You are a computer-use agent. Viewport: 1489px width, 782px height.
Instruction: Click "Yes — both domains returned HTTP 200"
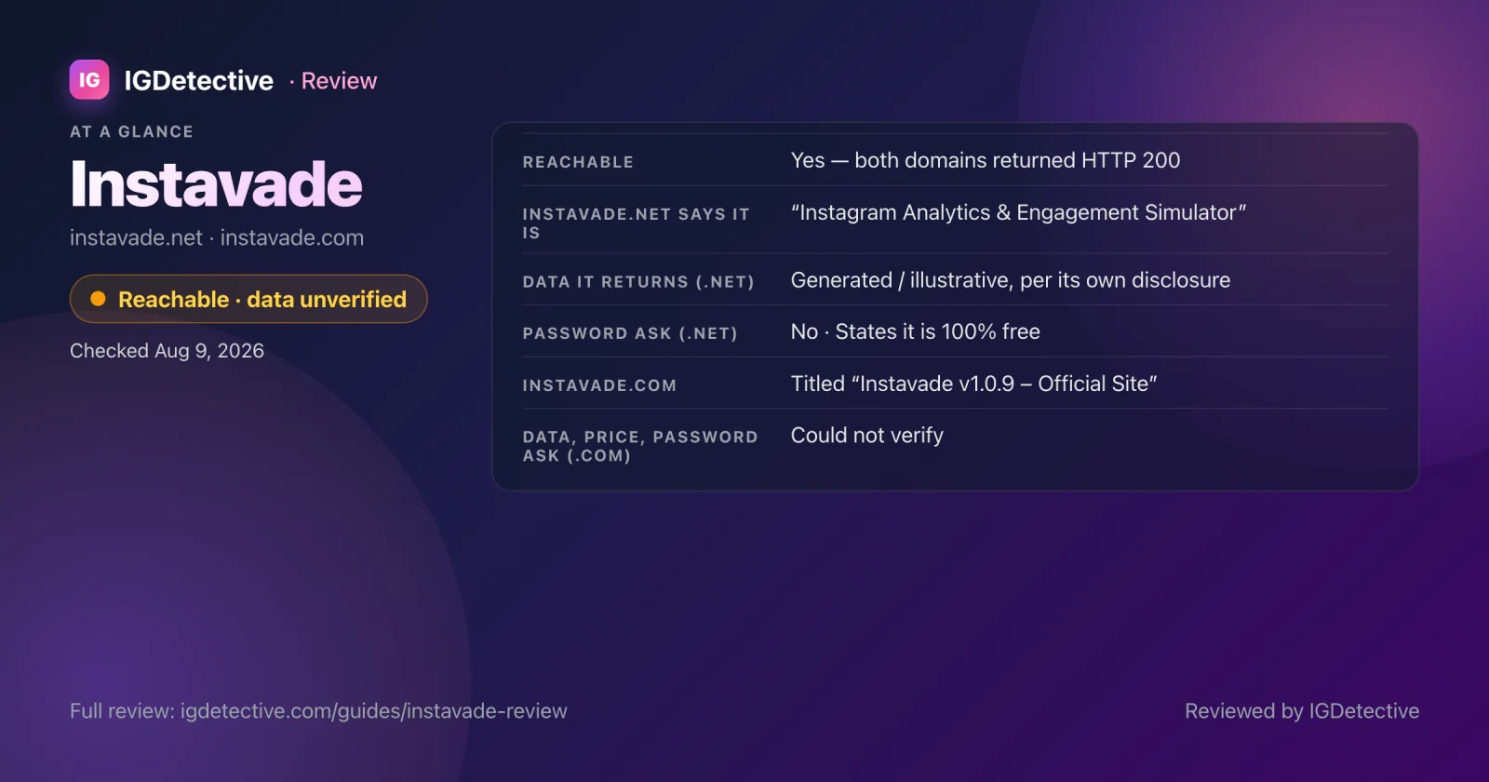click(986, 160)
